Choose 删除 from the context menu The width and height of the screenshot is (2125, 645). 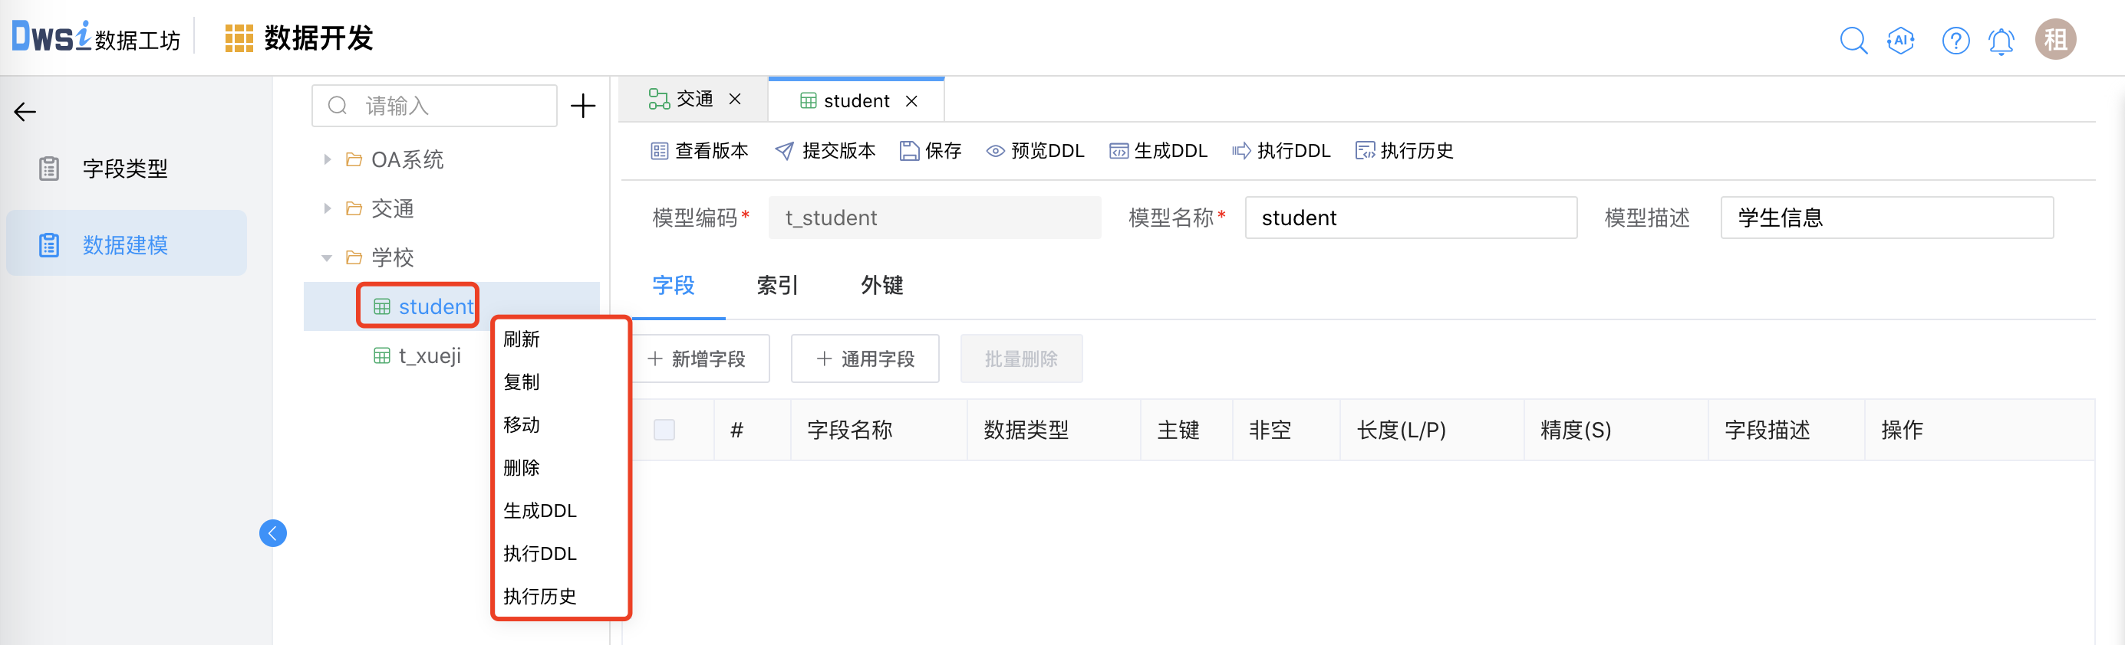522,467
